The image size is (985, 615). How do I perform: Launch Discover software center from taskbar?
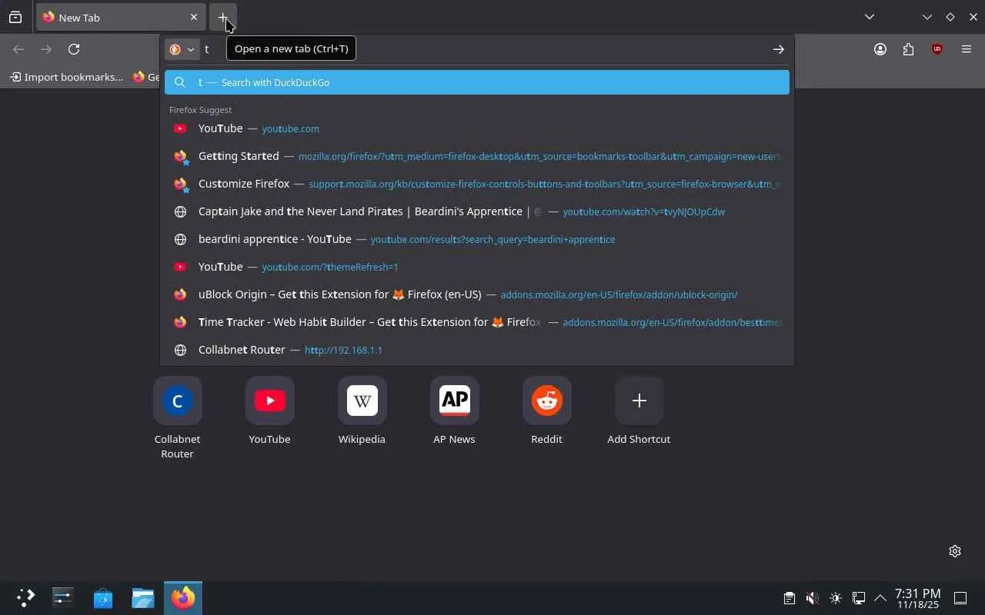[103, 597]
